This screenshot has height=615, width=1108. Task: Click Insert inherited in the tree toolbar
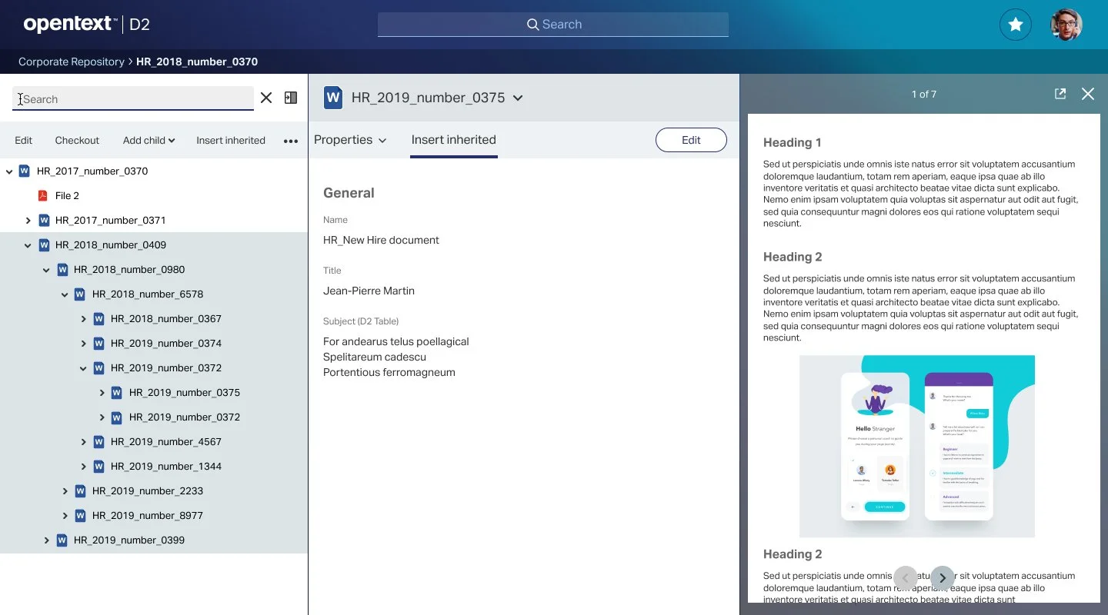click(x=231, y=141)
